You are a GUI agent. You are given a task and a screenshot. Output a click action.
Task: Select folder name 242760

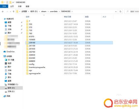tap(32, 52)
